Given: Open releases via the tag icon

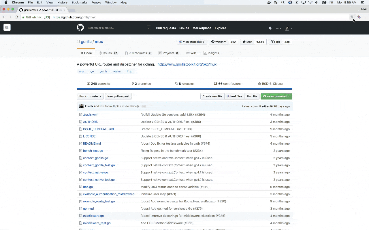Looking at the screenshot, I should (176, 84).
